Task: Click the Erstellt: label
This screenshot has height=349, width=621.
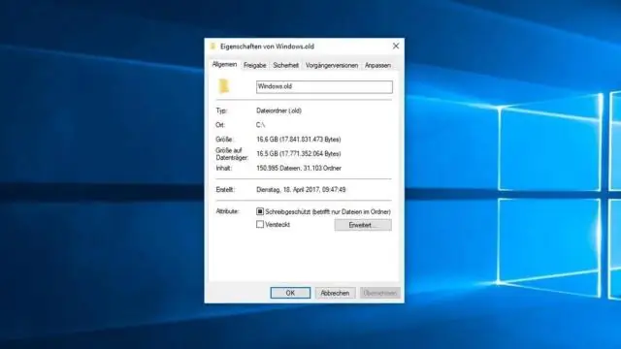Action: pyautogui.click(x=225, y=190)
